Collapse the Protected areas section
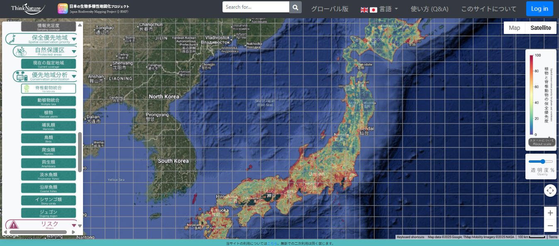This screenshot has width=559, height=246. [x=74, y=52]
